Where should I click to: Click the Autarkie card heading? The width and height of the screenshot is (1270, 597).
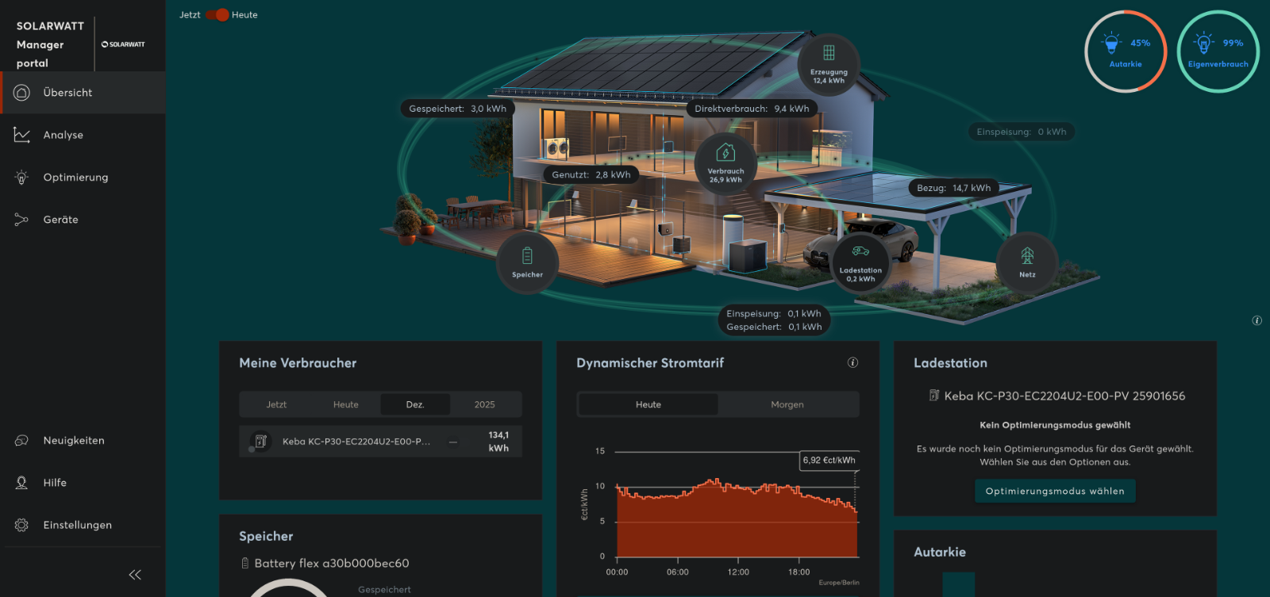940,552
